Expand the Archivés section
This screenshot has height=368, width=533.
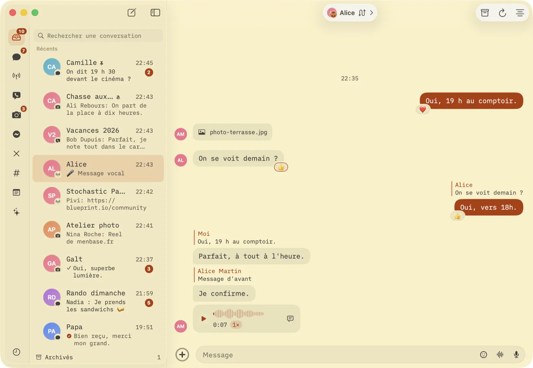[98, 357]
